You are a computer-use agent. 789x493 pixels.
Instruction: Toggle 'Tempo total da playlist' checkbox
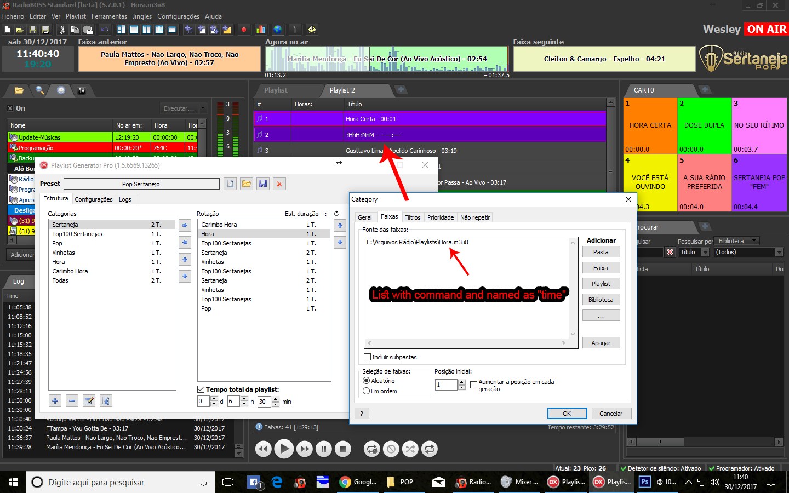201,389
